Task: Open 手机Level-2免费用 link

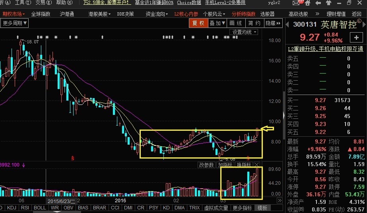Action: [x=225, y=2]
